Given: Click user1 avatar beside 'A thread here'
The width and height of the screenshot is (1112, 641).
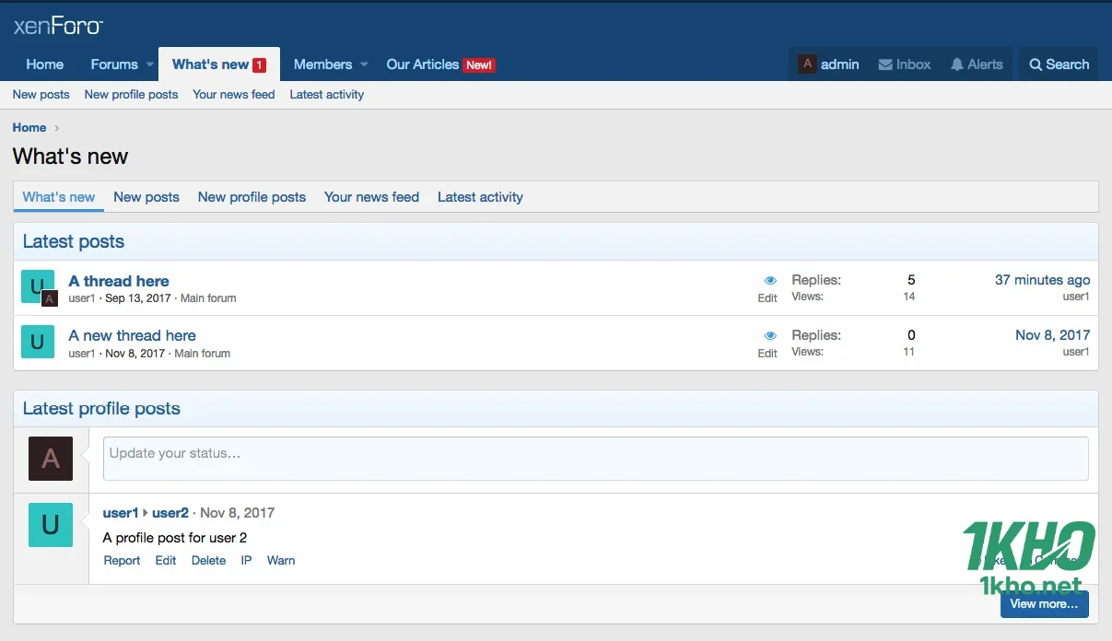Looking at the screenshot, I should click(x=37, y=286).
